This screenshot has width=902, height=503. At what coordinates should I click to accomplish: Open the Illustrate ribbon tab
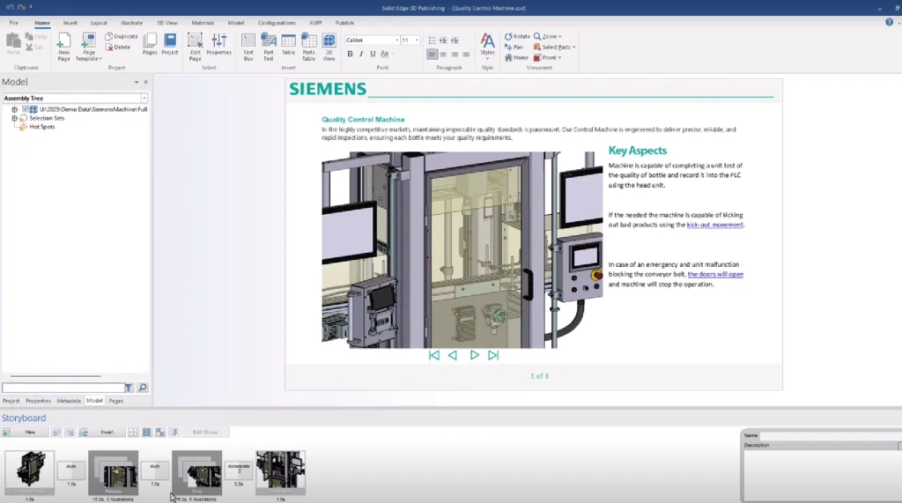coord(130,23)
